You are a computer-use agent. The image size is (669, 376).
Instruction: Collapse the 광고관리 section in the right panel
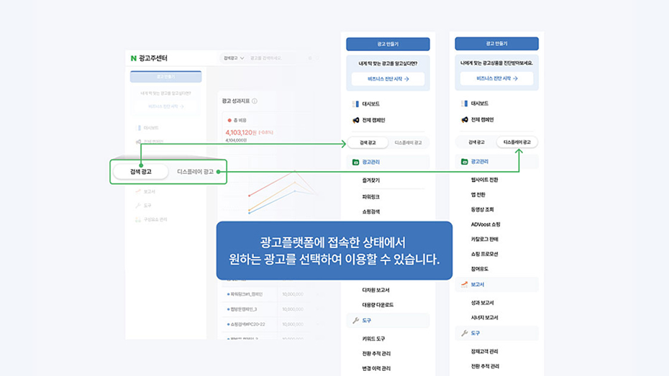coord(496,162)
